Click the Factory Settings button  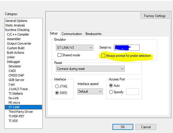click(155, 16)
